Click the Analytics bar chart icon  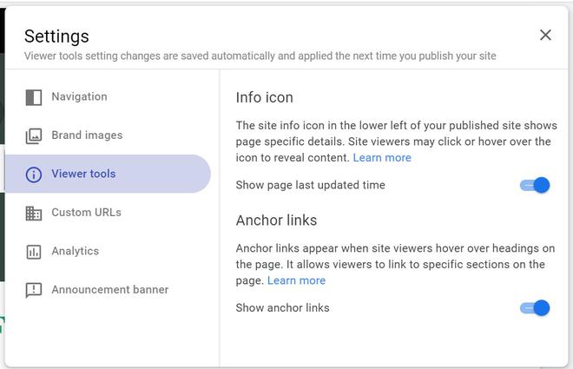[34, 252]
